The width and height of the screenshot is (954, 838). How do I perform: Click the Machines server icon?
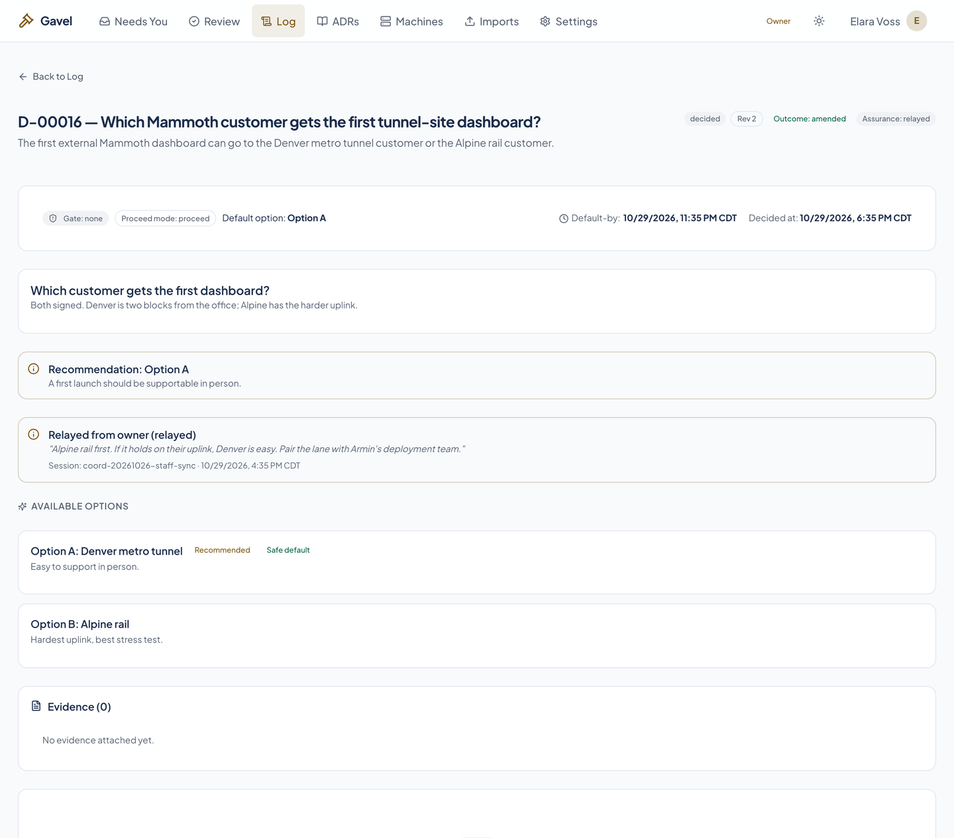pyautogui.click(x=386, y=21)
